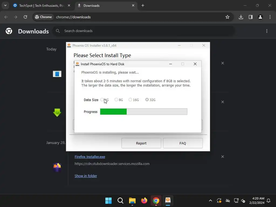276x207 pixels.
Task: Bookmark this page with the star icon
Action: (227, 17)
